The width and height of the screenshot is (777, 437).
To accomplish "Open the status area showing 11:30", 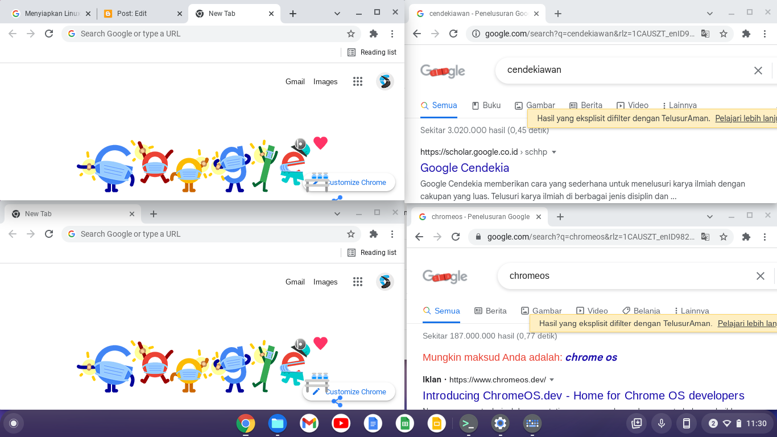I will point(738,423).
